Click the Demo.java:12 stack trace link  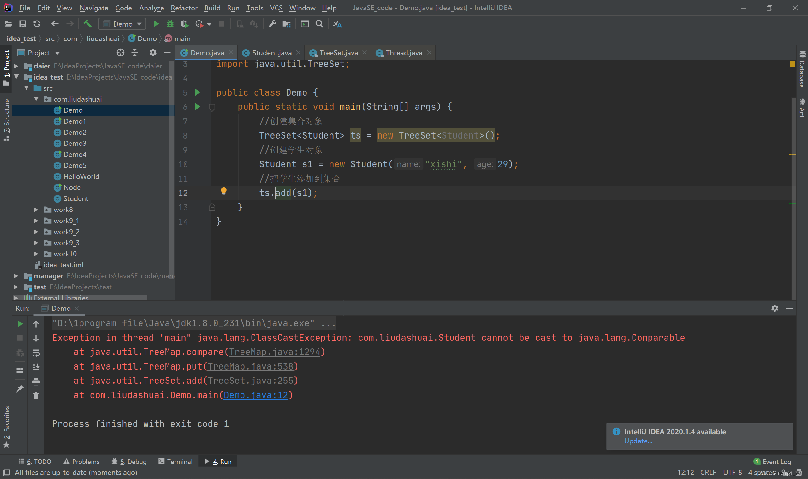pos(255,395)
